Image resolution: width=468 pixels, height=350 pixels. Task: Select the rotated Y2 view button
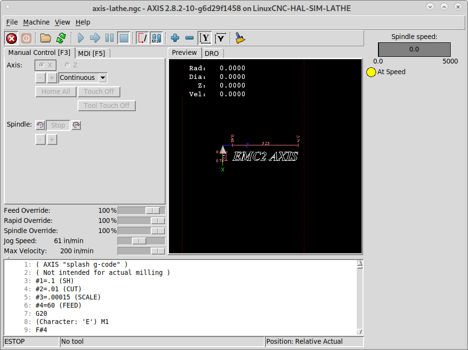(x=220, y=38)
